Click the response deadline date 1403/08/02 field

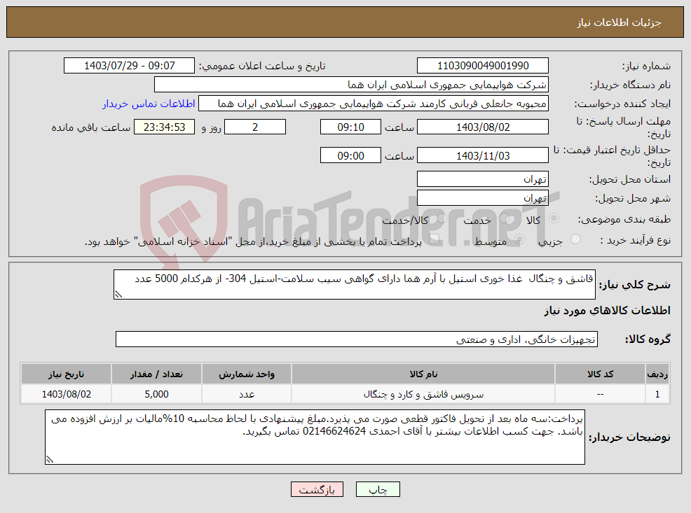pos(483,127)
